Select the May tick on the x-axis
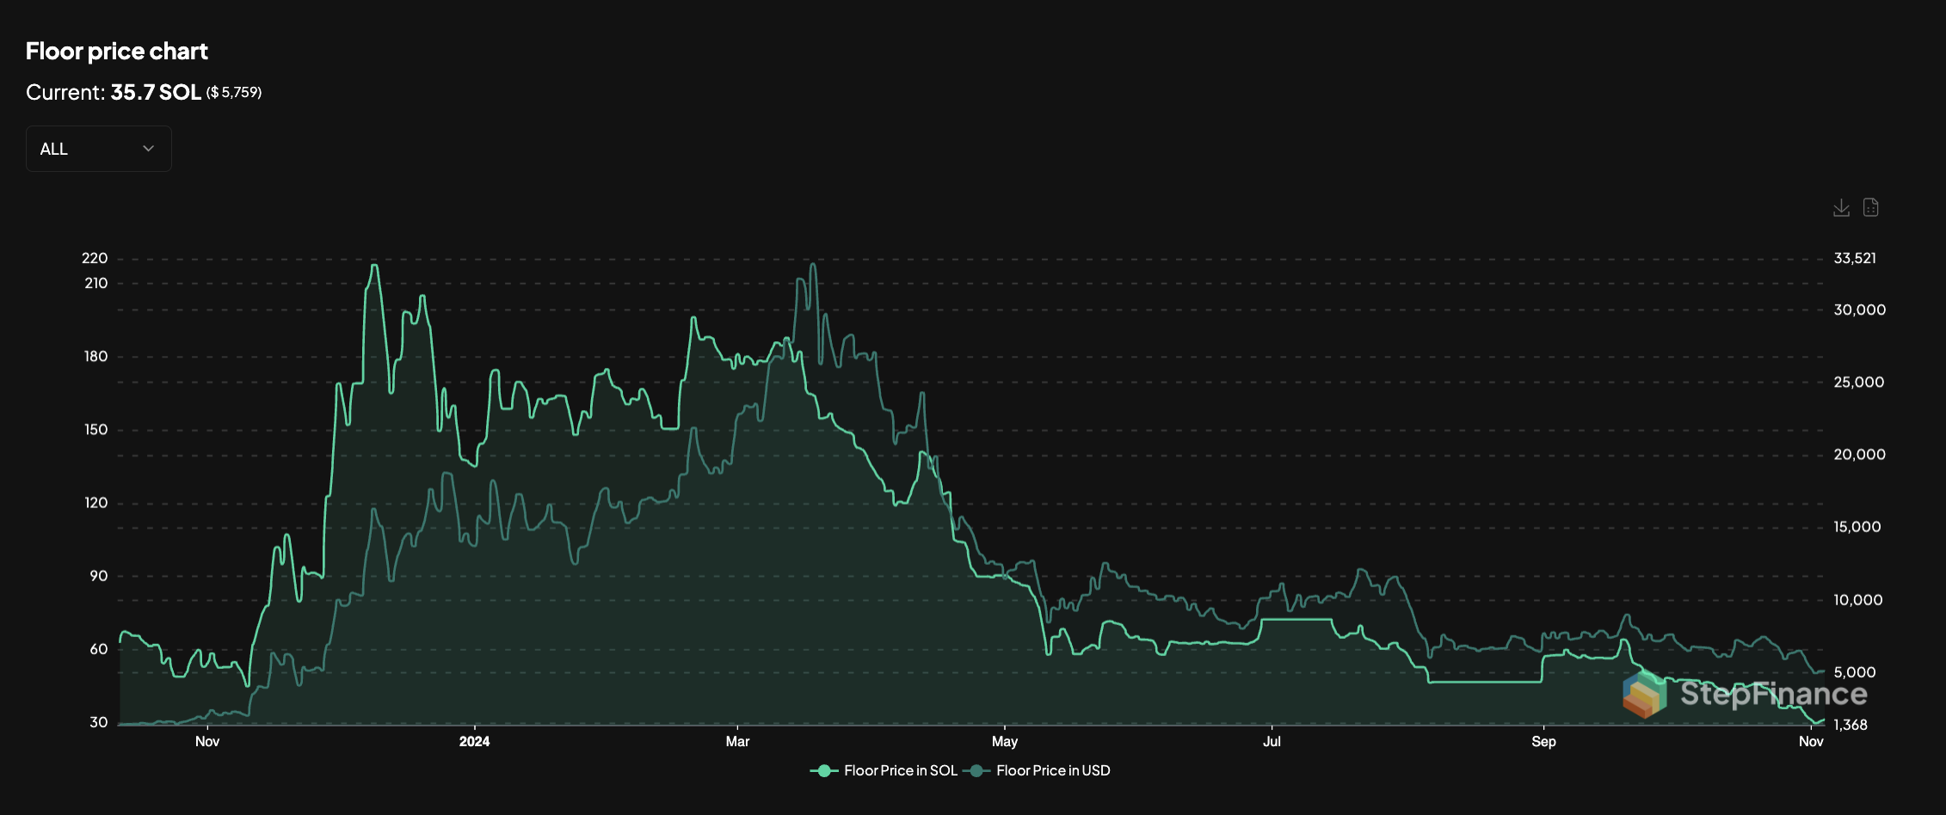The image size is (1946, 815). coord(1004,741)
